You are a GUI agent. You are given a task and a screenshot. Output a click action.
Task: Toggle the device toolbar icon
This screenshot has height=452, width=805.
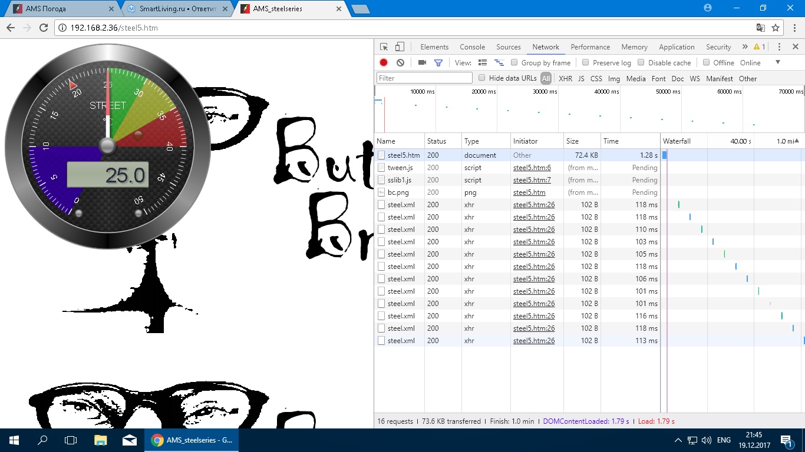400,47
